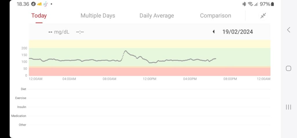Open the Multiple Days tab
Viewport: 297px width, 138px height.
(98, 16)
